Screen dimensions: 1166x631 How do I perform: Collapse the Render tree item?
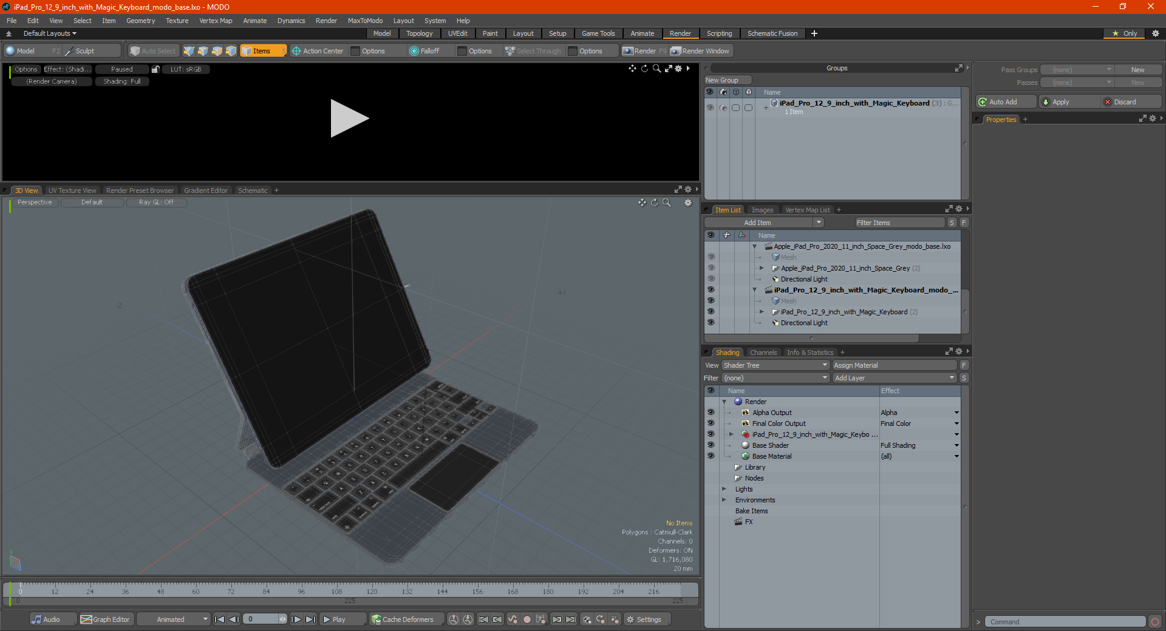click(724, 402)
